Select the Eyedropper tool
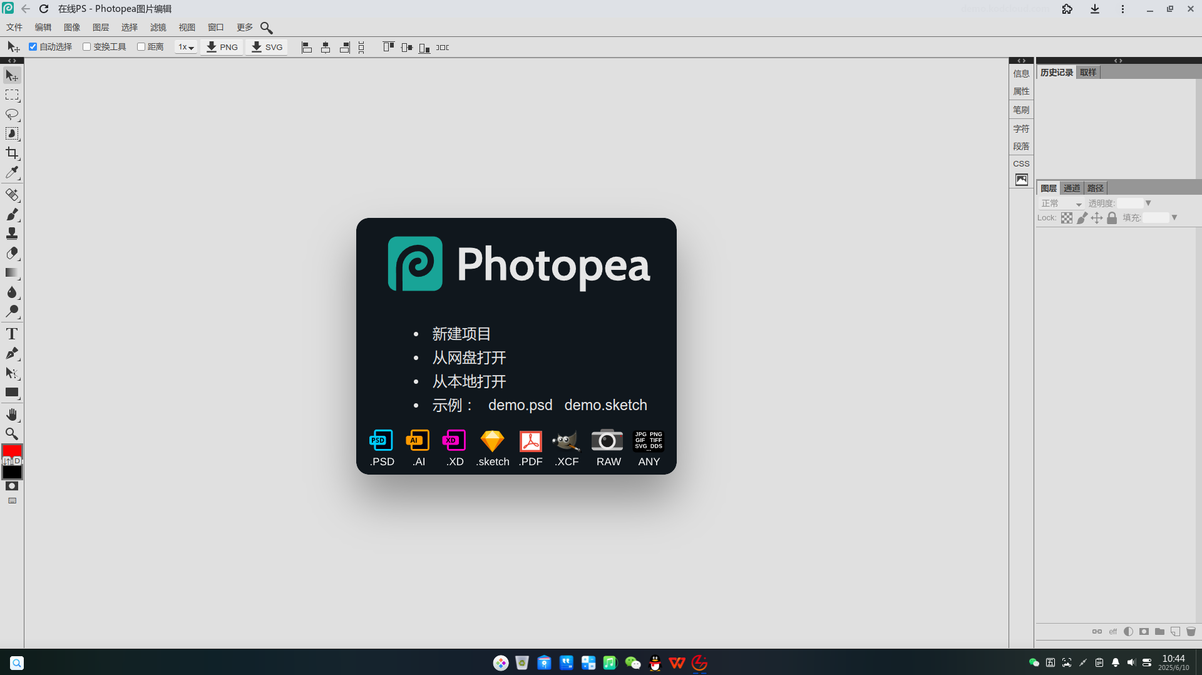 tap(12, 173)
